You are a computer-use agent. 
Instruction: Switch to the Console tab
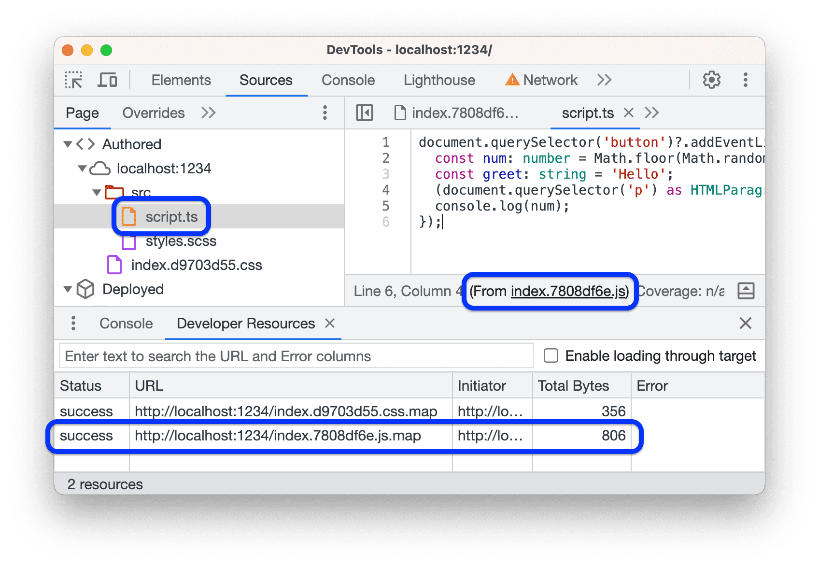click(348, 80)
